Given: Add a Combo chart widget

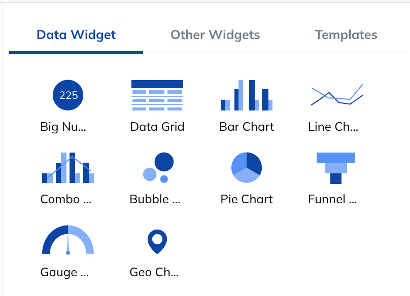Looking at the screenshot, I should coord(67,167).
